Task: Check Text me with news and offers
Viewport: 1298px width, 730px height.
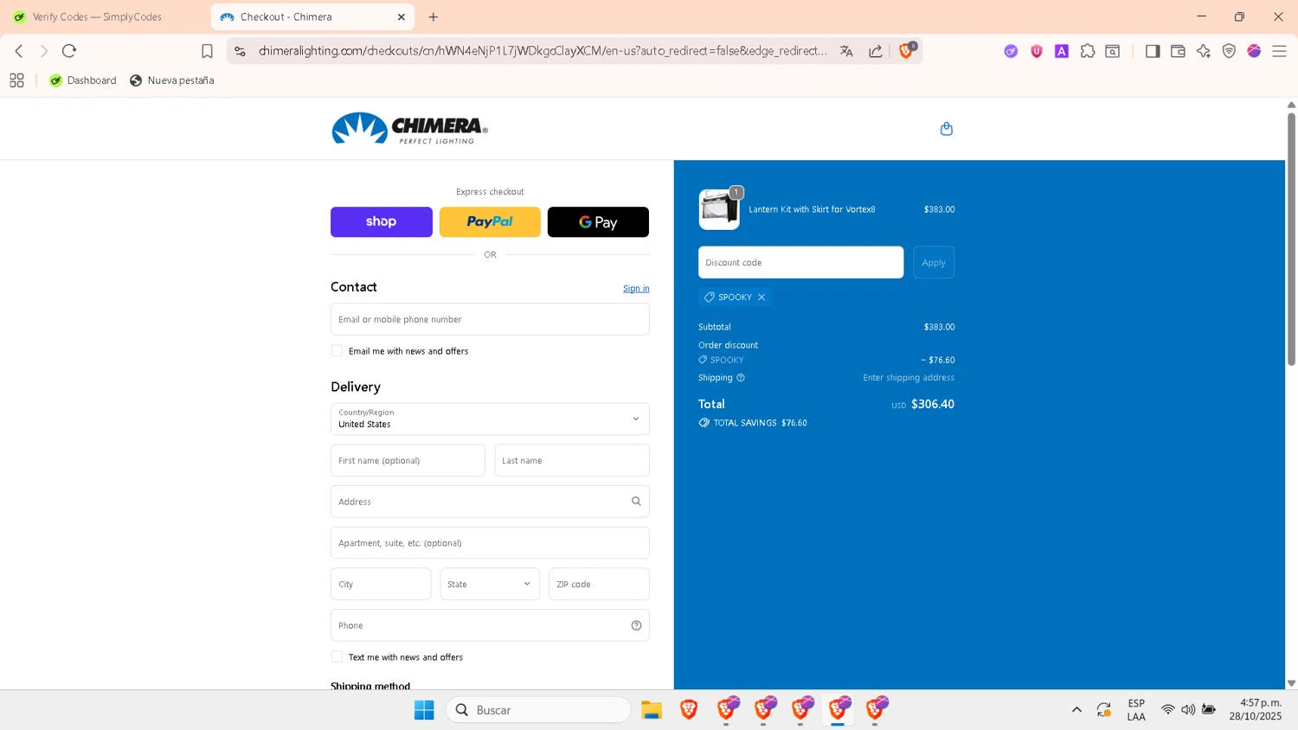Action: tap(337, 656)
